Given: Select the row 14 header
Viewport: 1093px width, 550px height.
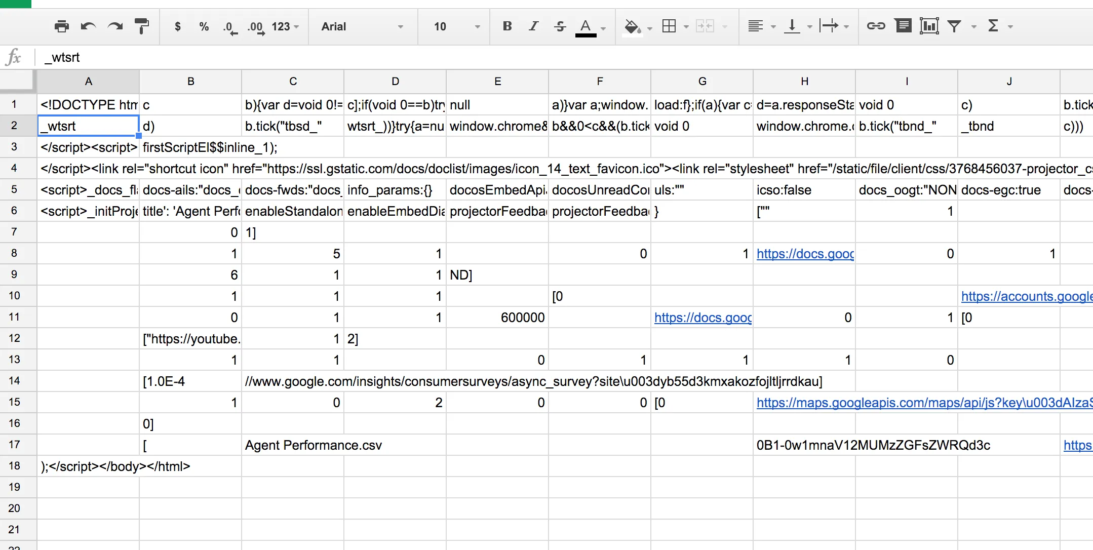Looking at the screenshot, I should click(14, 381).
